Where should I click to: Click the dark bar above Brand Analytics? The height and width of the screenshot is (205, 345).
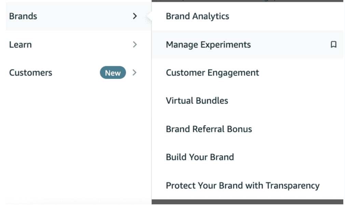247,1
